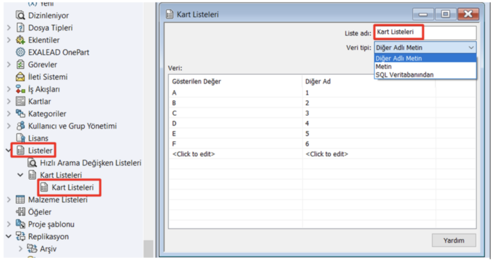Choose Metin option in dropdown list
492x261 pixels.
pyautogui.click(x=384, y=67)
